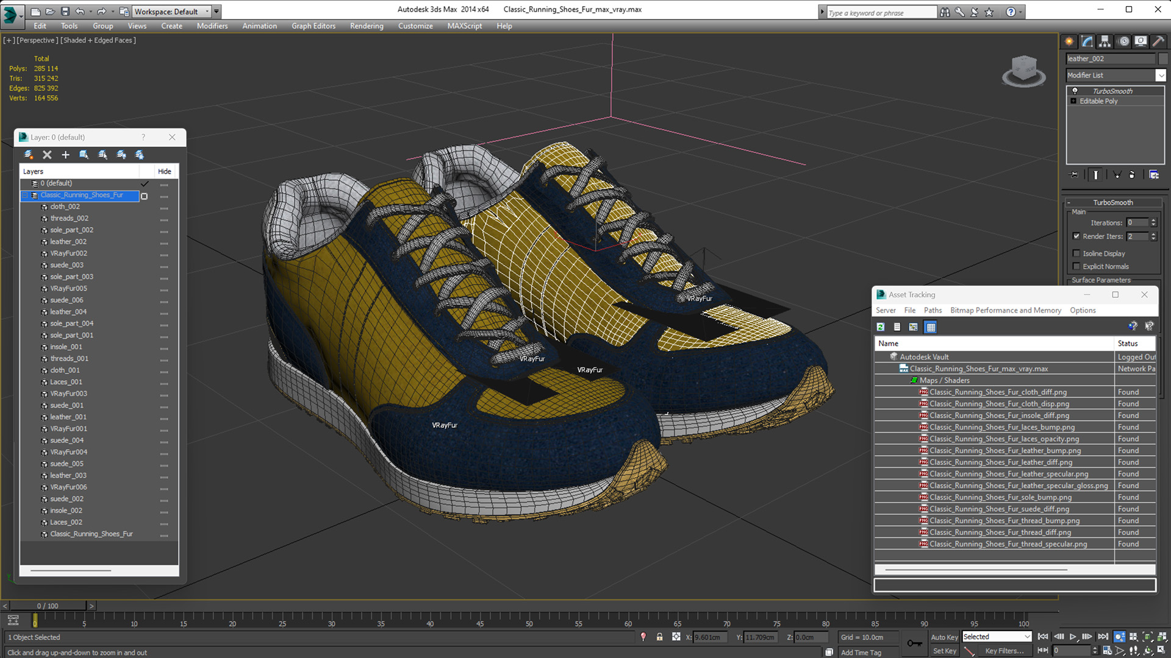Click Show End Result toggle icon

pyautogui.click(x=1096, y=174)
